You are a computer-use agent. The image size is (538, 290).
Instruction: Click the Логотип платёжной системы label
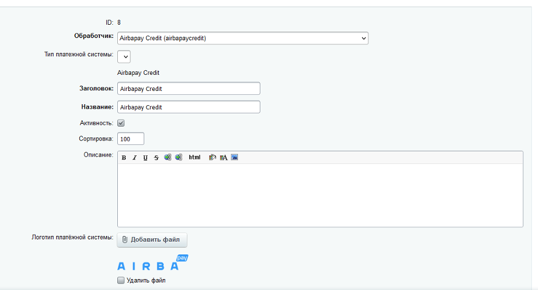click(x=72, y=238)
